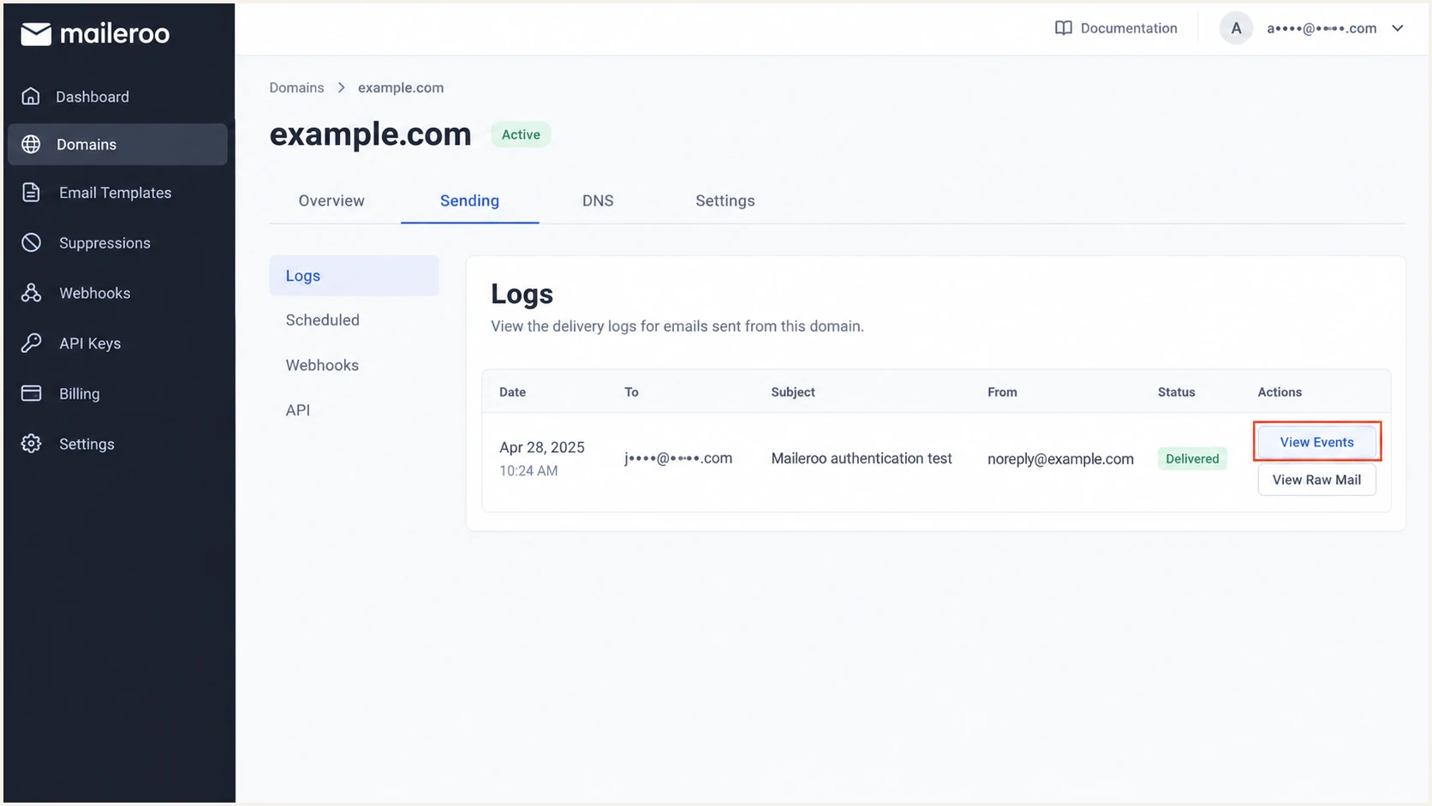Image resolution: width=1432 pixels, height=806 pixels.
Task: Click the Dashboard home icon
Action: [x=31, y=96]
